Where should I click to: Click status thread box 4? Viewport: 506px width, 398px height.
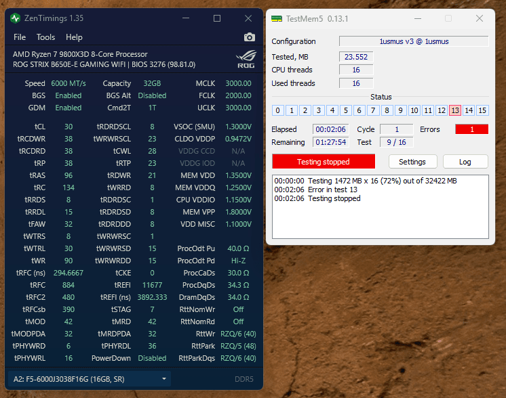pos(332,110)
